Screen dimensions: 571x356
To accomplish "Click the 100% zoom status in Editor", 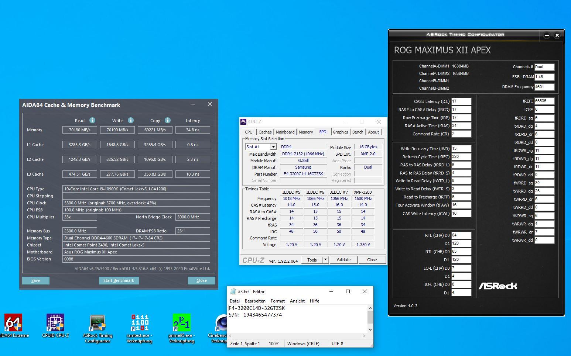I will (274, 343).
